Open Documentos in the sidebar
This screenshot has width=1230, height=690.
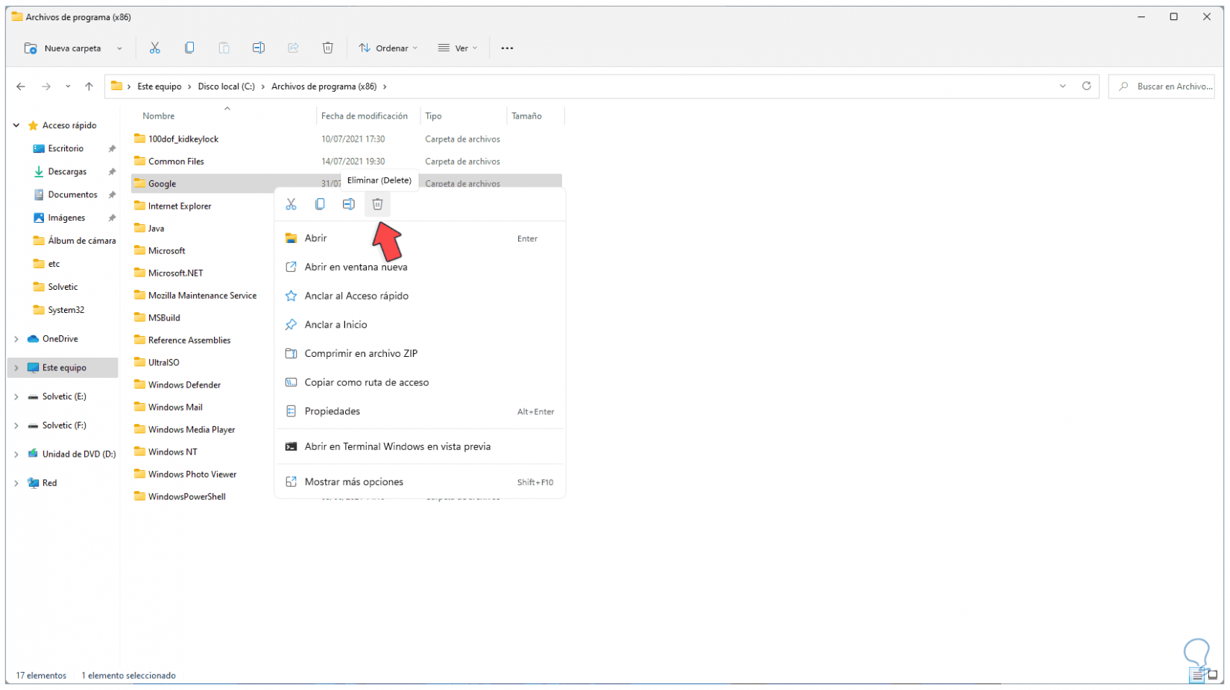(72, 194)
